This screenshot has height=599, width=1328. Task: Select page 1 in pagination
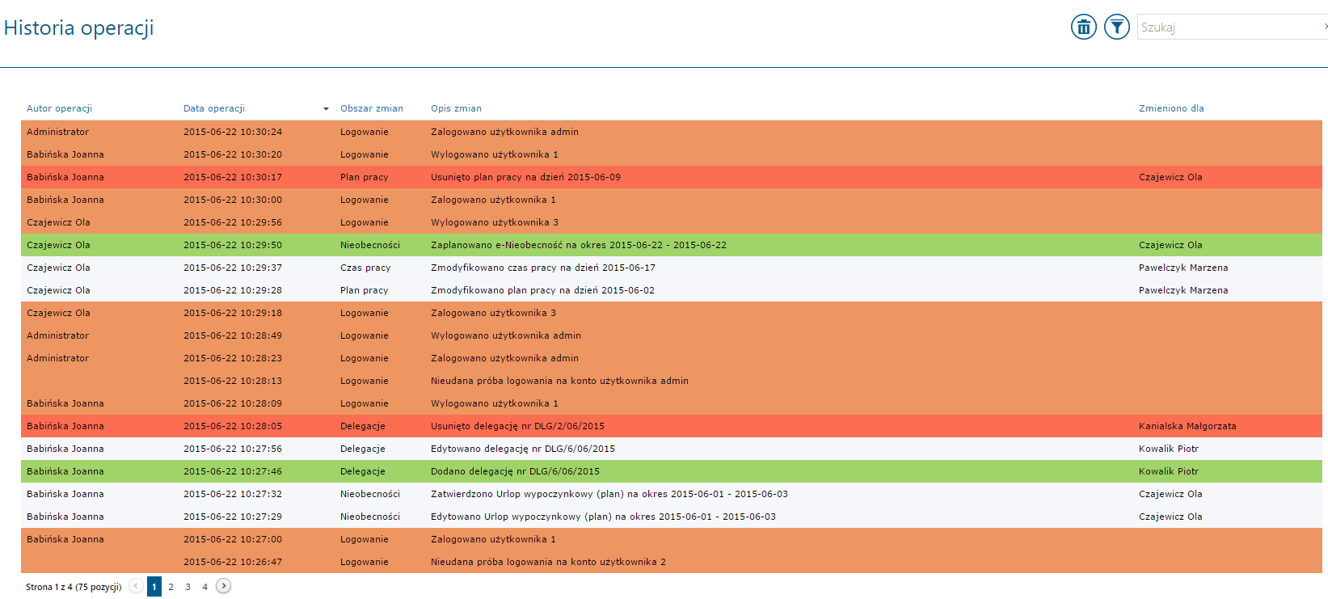[x=154, y=587]
